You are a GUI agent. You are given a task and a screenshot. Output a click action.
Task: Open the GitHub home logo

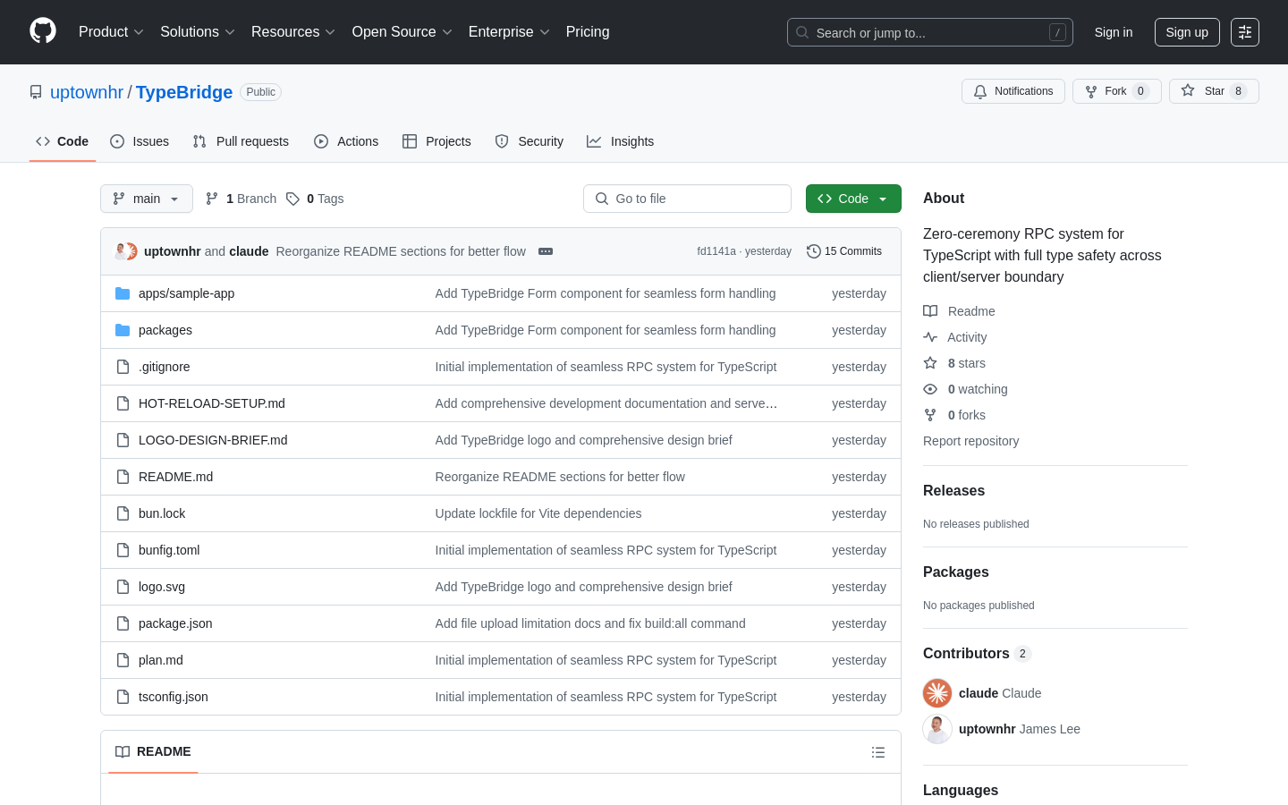43,31
